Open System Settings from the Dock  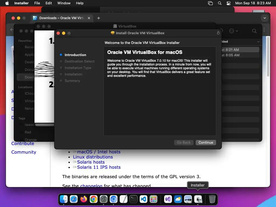[x=103, y=199]
